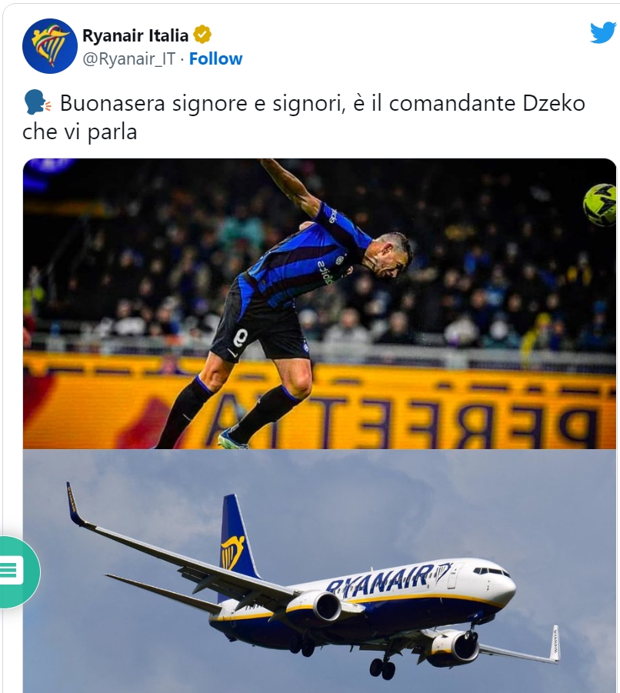Click the soccer ball in the photo
The width and height of the screenshot is (620, 693).
(x=600, y=205)
